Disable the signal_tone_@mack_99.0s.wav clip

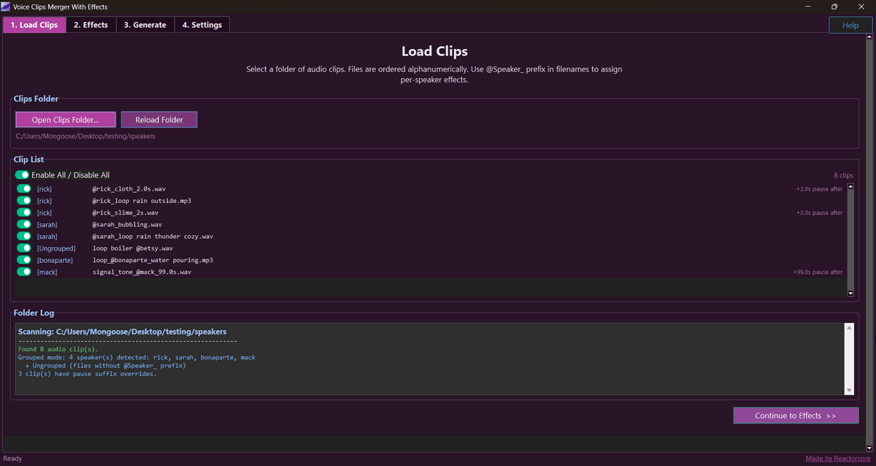tap(24, 272)
